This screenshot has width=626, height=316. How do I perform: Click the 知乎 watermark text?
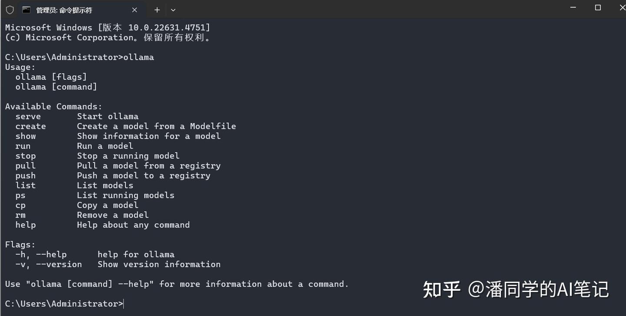coord(441,290)
